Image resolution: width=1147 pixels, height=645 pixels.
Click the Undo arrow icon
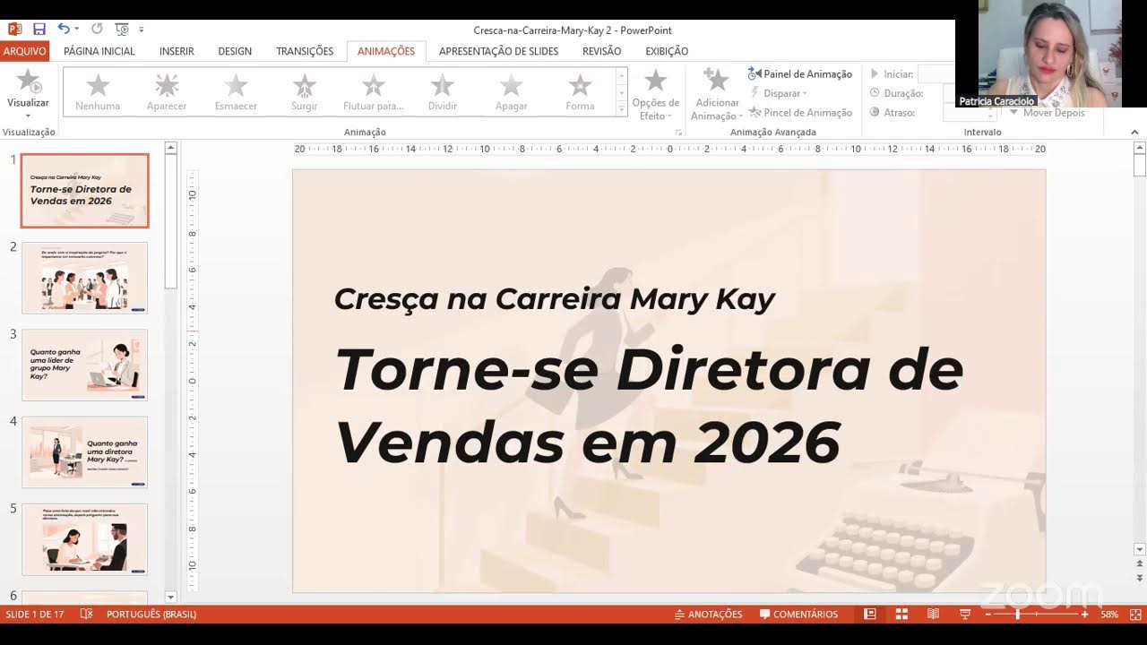(x=64, y=30)
